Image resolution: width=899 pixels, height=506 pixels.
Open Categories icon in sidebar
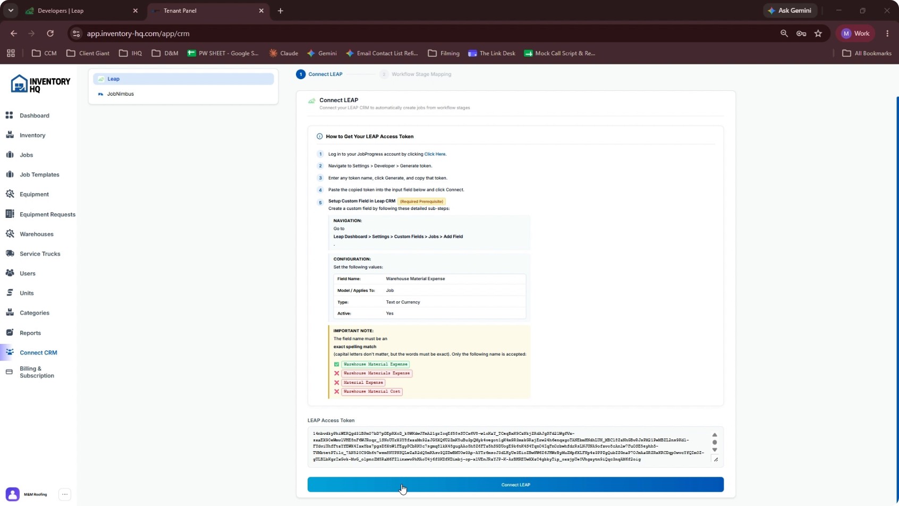point(10,313)
